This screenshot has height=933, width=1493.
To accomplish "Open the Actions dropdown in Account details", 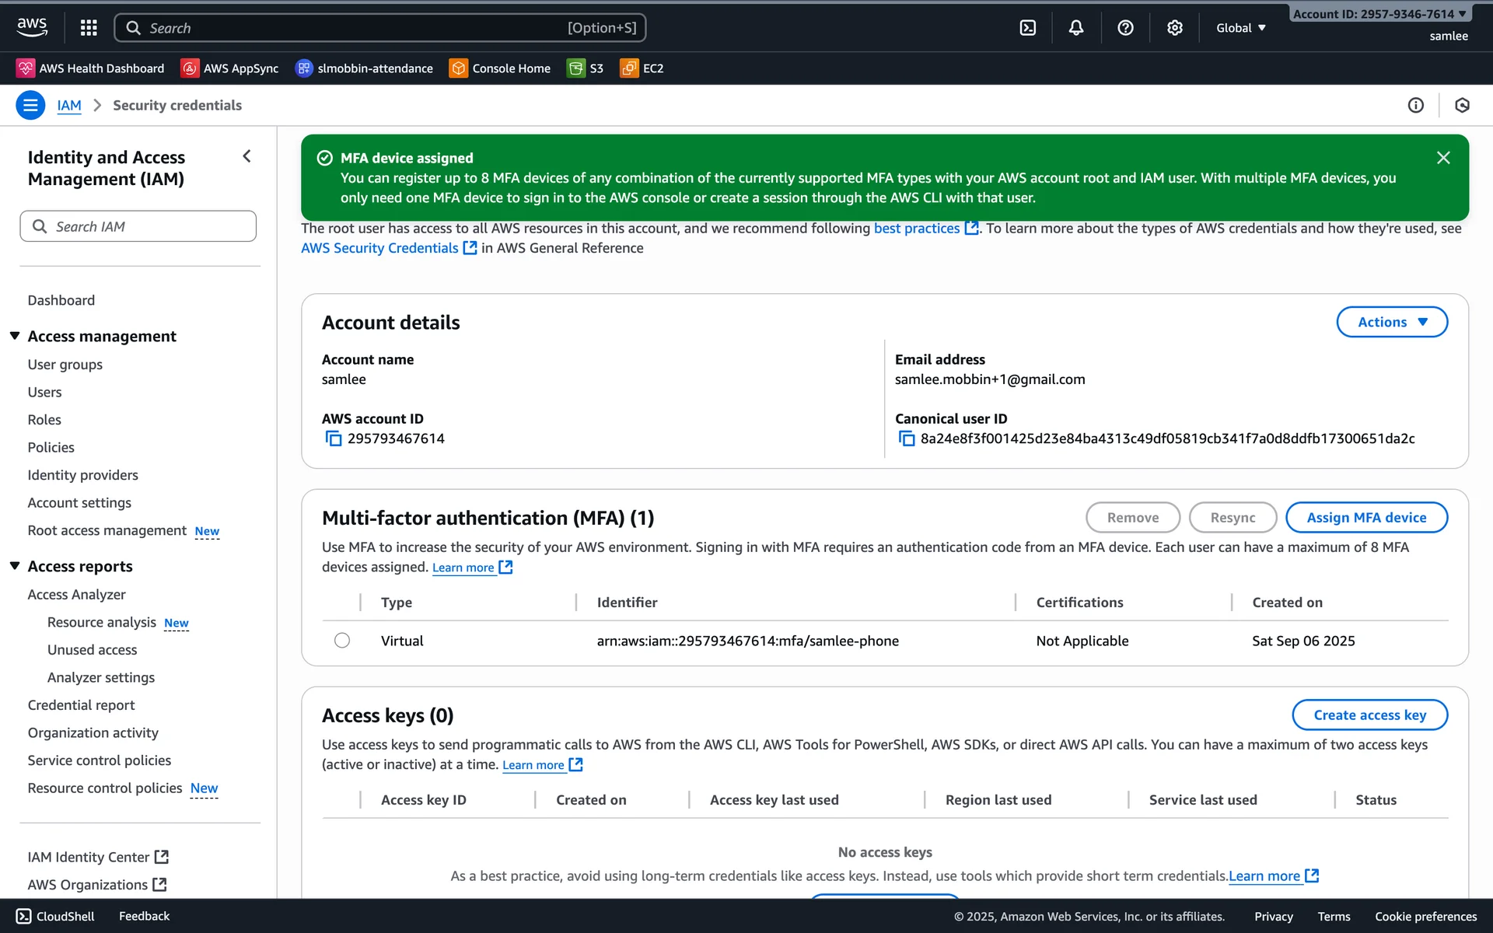I will pyautogui.click(x=1391, y=322).
